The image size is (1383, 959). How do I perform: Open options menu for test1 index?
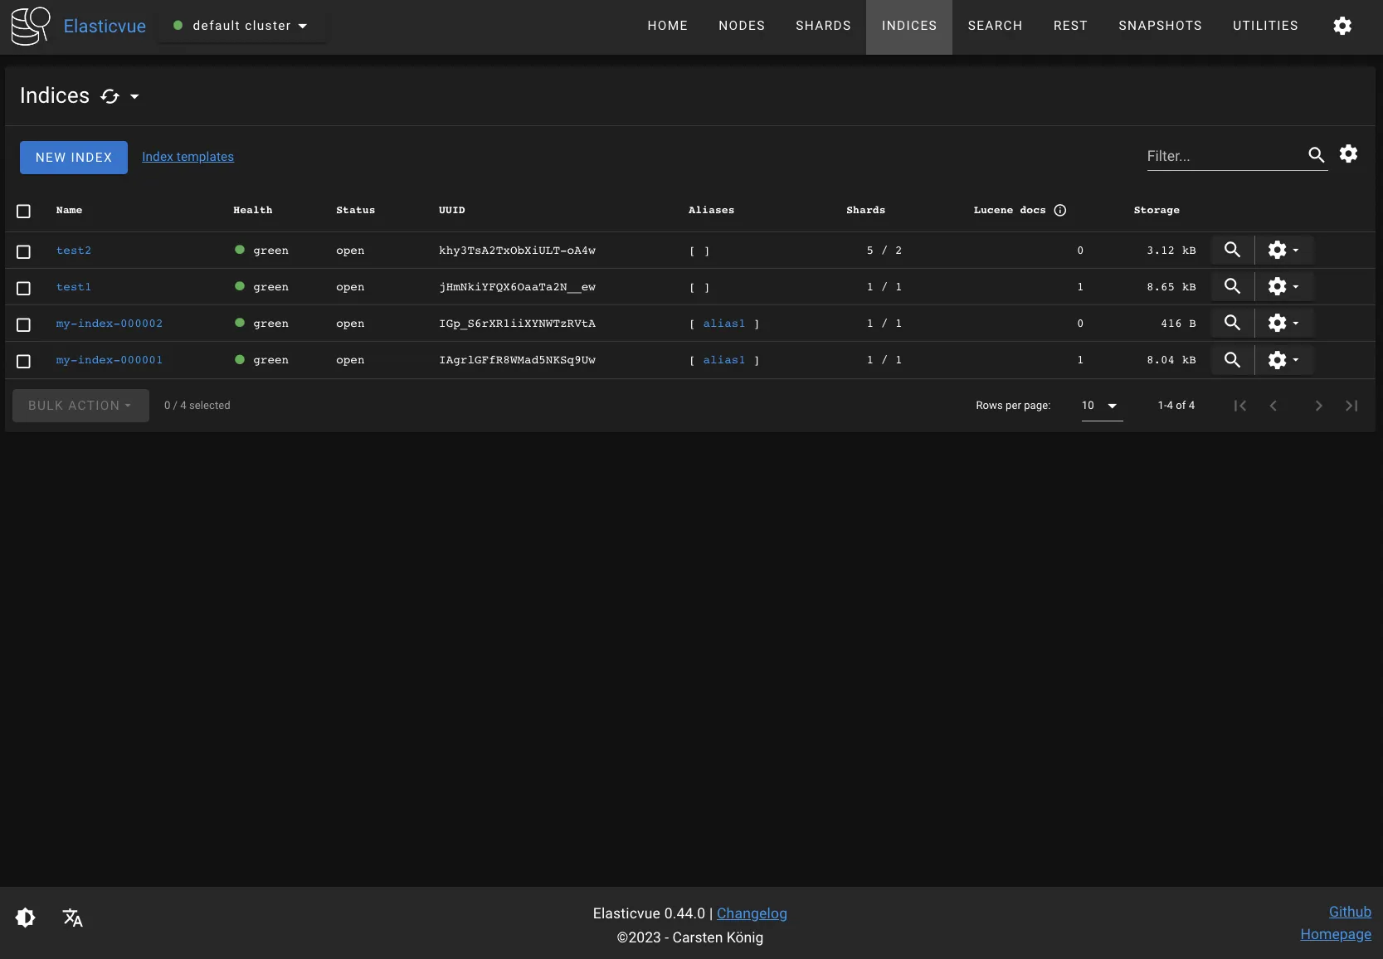[1283, 286]
